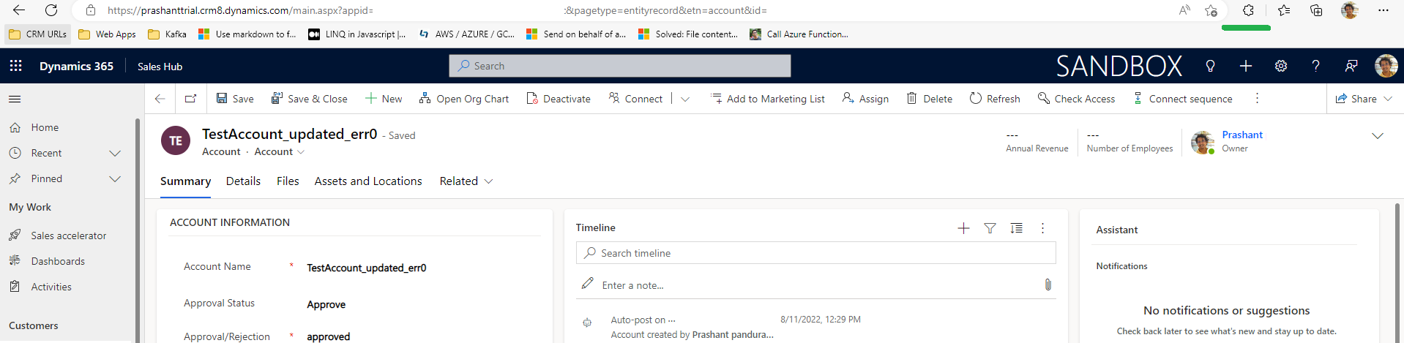
Task: Open the chat assistant icon in header
Action: [1351, 66]
